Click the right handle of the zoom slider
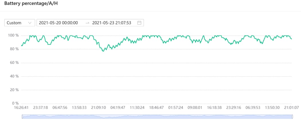 pyautogui.click(x=292, y=117)
